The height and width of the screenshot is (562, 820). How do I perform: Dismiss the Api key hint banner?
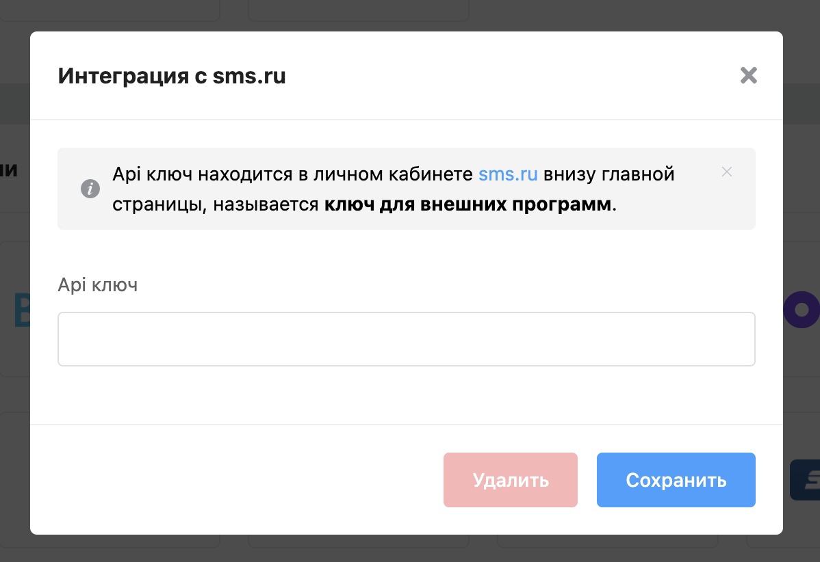coord(727,172)
